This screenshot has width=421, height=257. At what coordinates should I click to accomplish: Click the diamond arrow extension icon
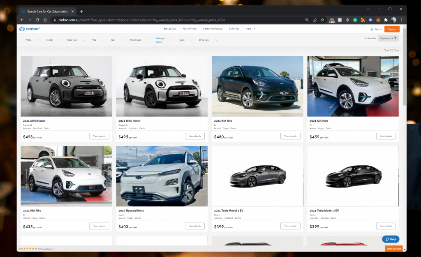tap(347, 20)
